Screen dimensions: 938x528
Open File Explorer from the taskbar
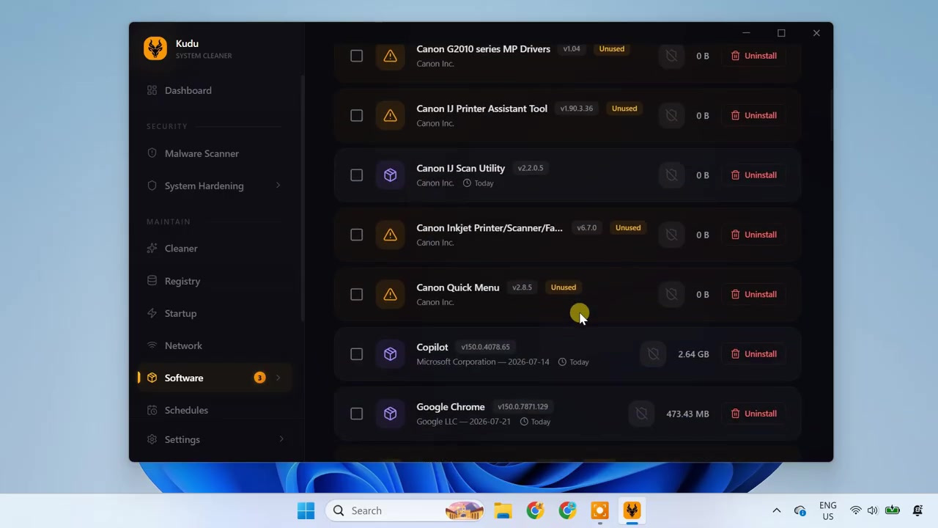coord(503,510)
